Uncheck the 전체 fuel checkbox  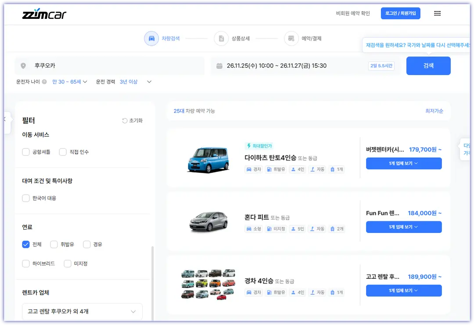(x=26, y=245)
